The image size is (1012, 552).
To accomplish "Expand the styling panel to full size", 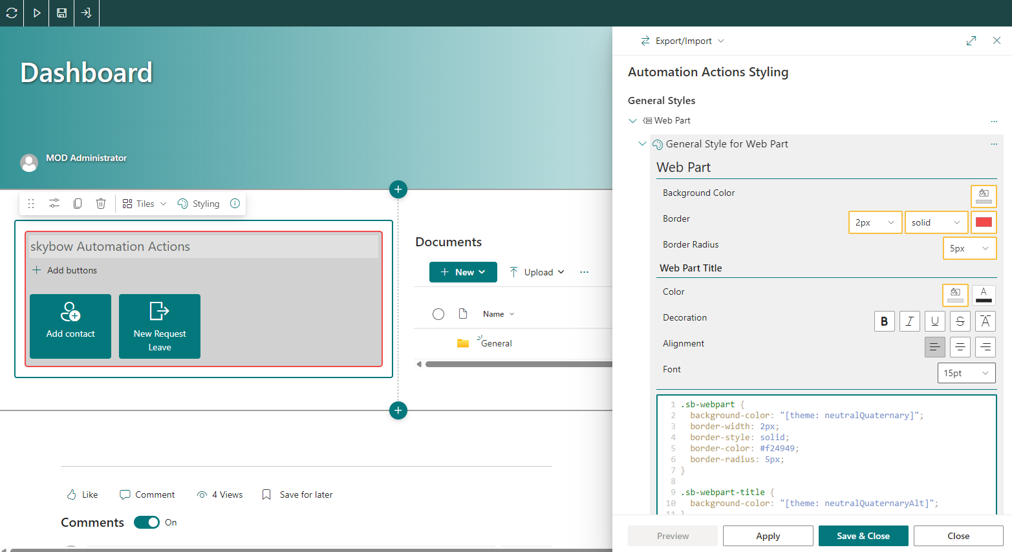I will 971,41.
